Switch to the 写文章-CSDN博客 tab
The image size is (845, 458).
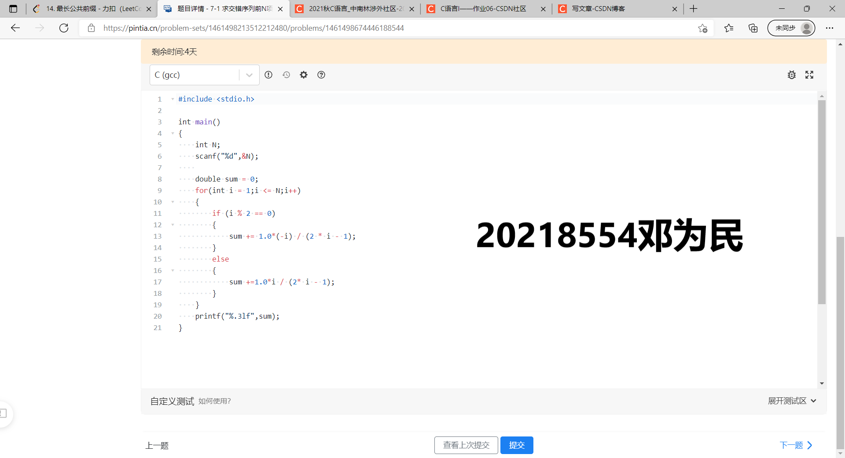click(618, 9)
